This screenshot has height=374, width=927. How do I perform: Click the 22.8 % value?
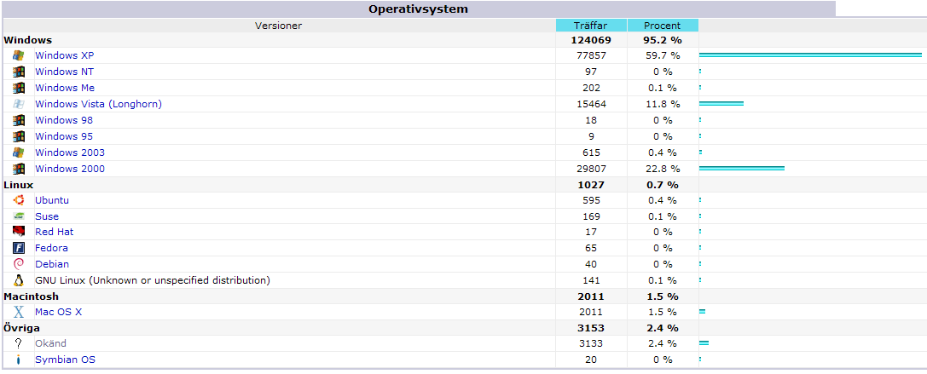(x=663, y=169)
